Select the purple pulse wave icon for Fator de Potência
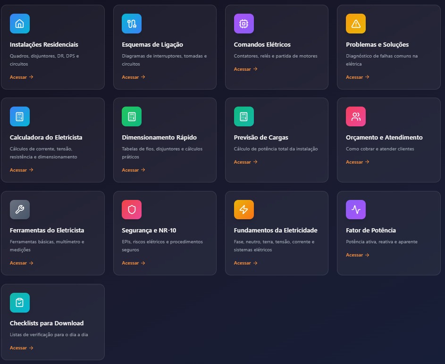The width and height of the screenshot is (445, 364). tap(356, 210)
